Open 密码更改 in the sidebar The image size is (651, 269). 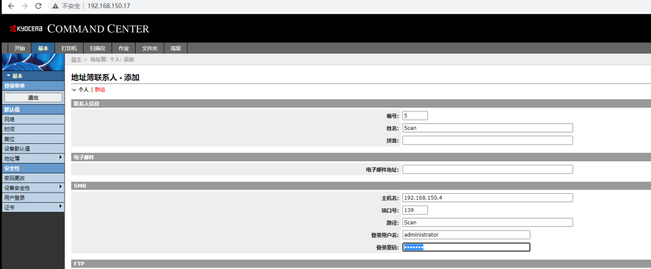tap(33, 178)
